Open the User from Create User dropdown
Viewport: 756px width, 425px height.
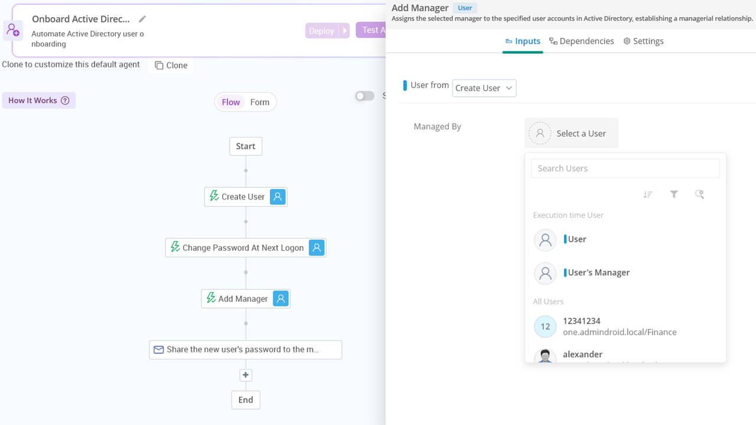(x=484, y=88)
